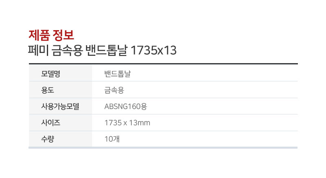Select the 용도 label cell
The image size is (326, 178).
point(60,90)
